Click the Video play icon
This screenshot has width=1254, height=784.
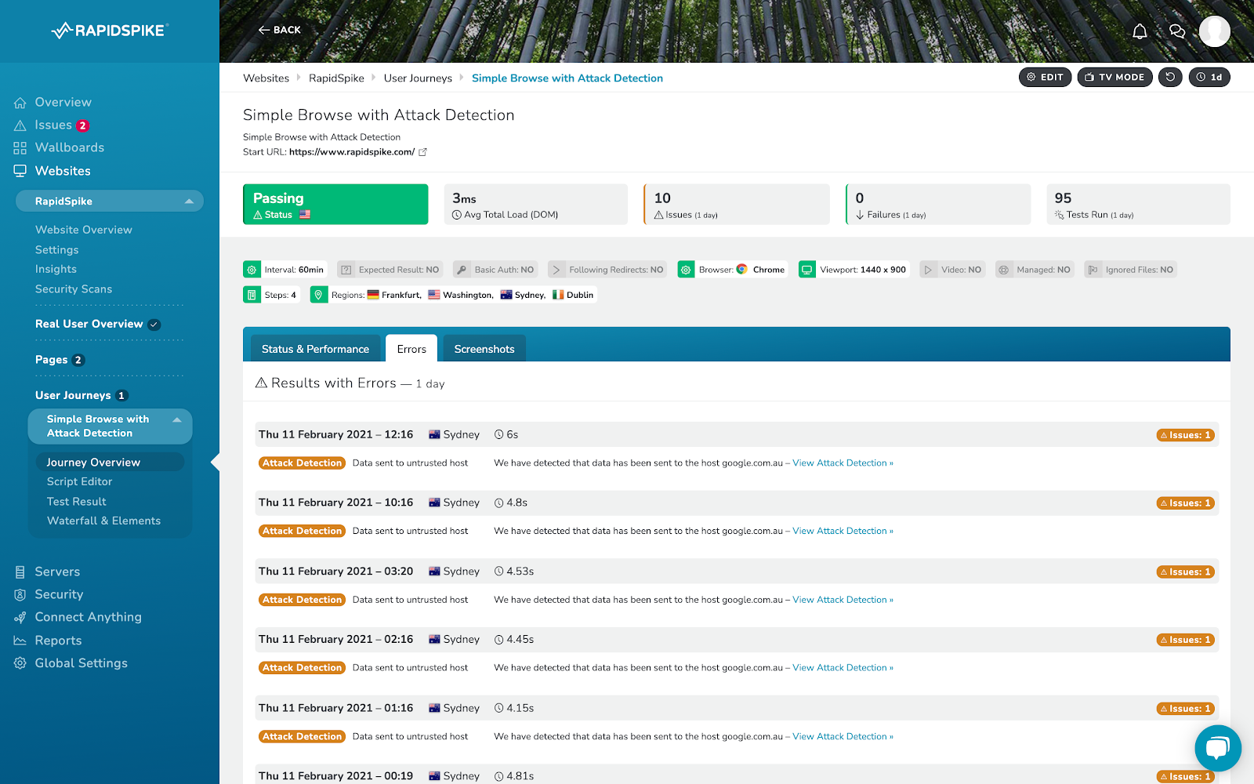pos(929,270)
